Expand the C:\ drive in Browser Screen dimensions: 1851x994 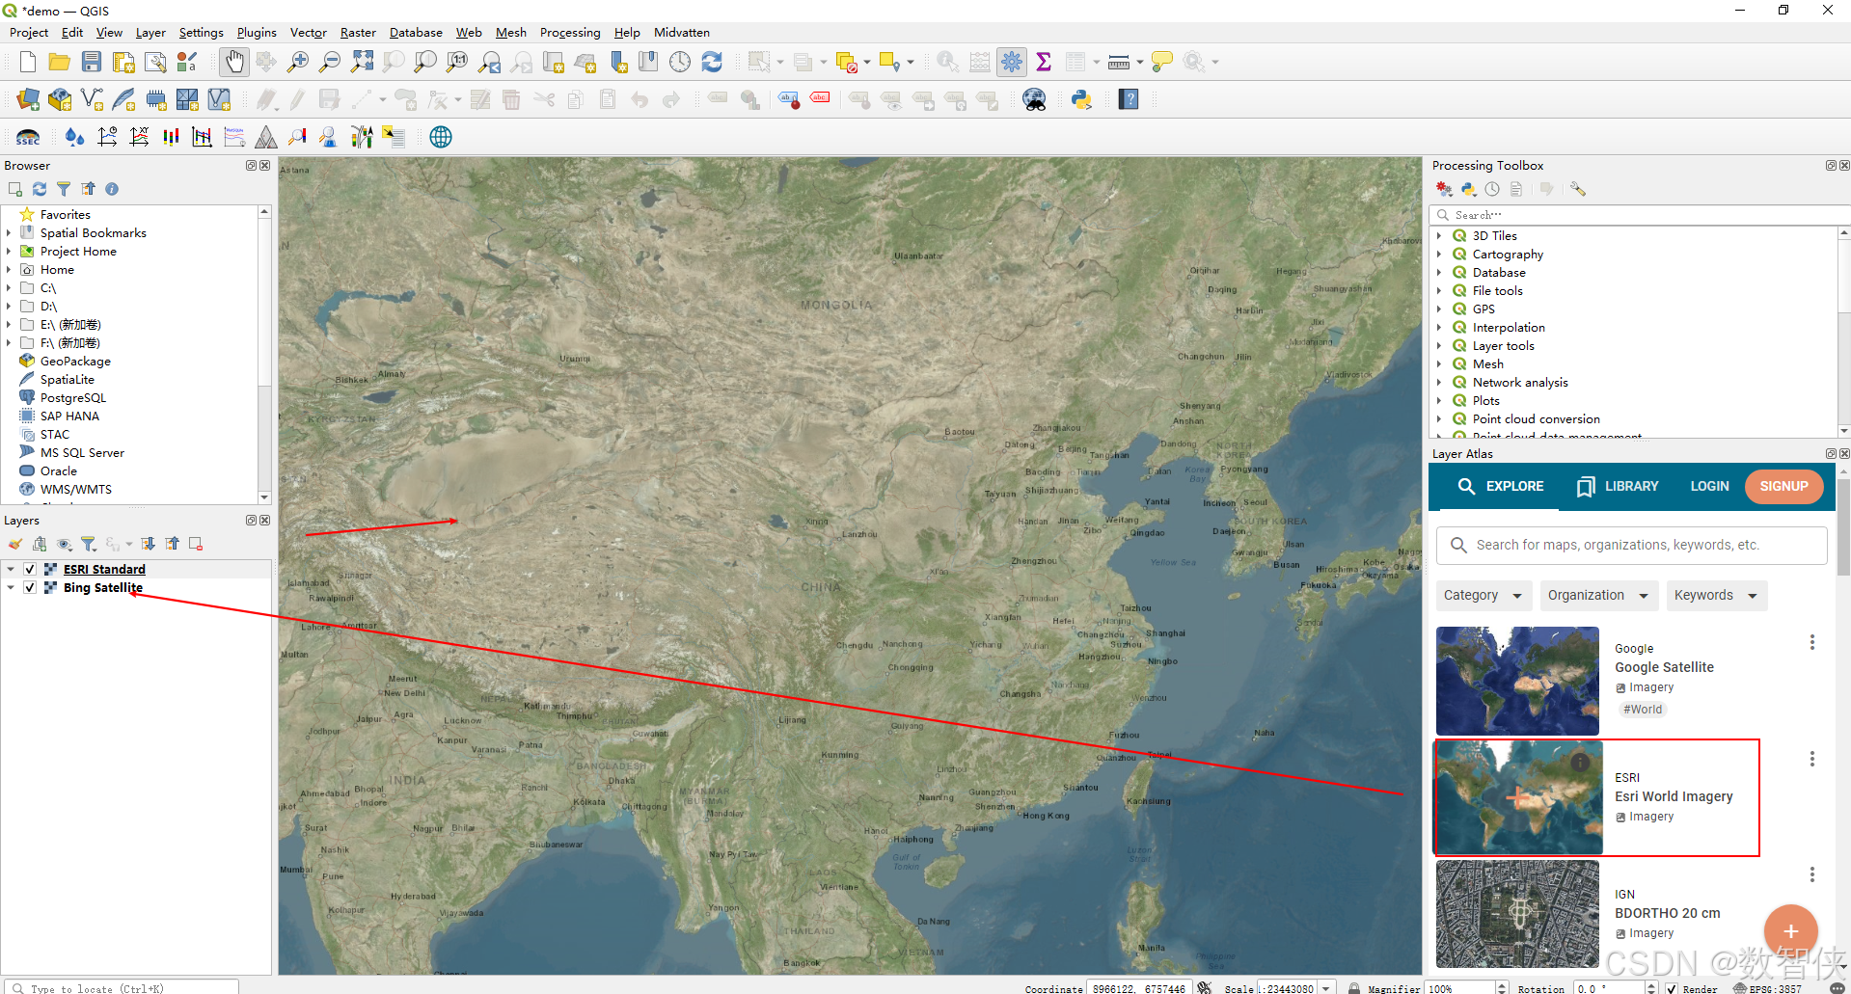[9, 287]
